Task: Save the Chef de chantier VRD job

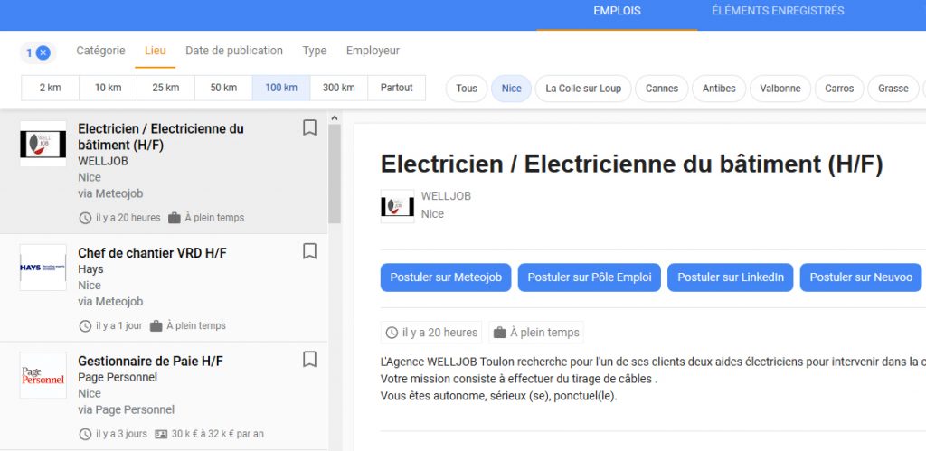Action: [309, 251]
